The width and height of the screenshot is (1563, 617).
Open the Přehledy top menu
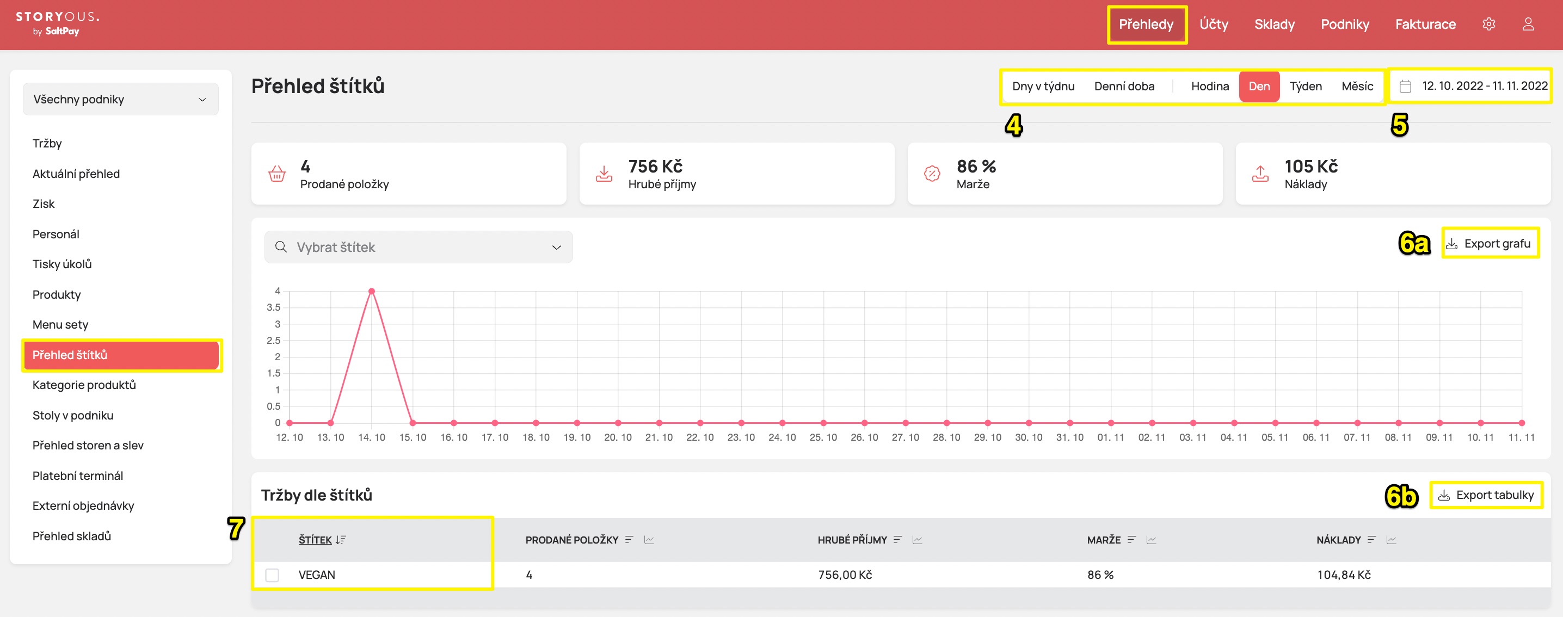tap(1146, 24)
